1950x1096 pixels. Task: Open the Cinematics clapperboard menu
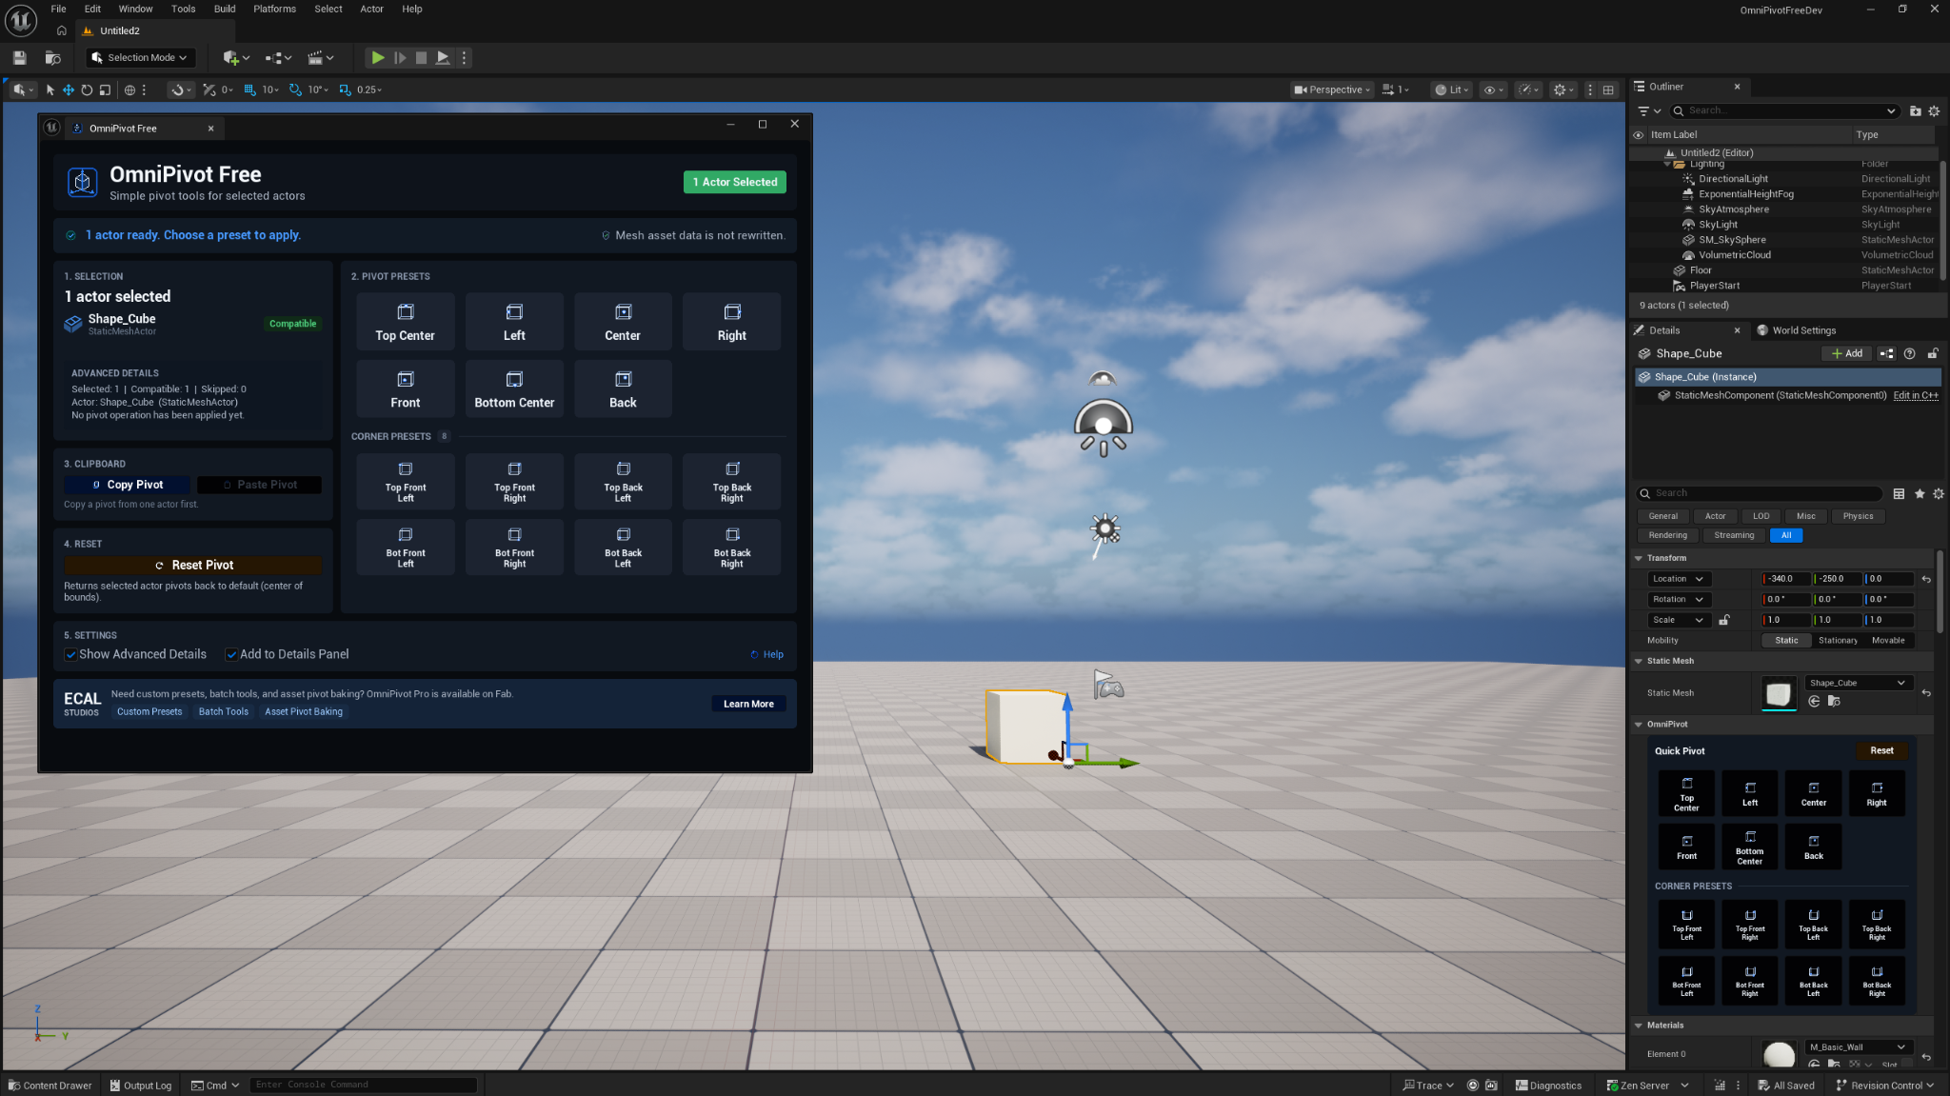click(x=321, y=58)
